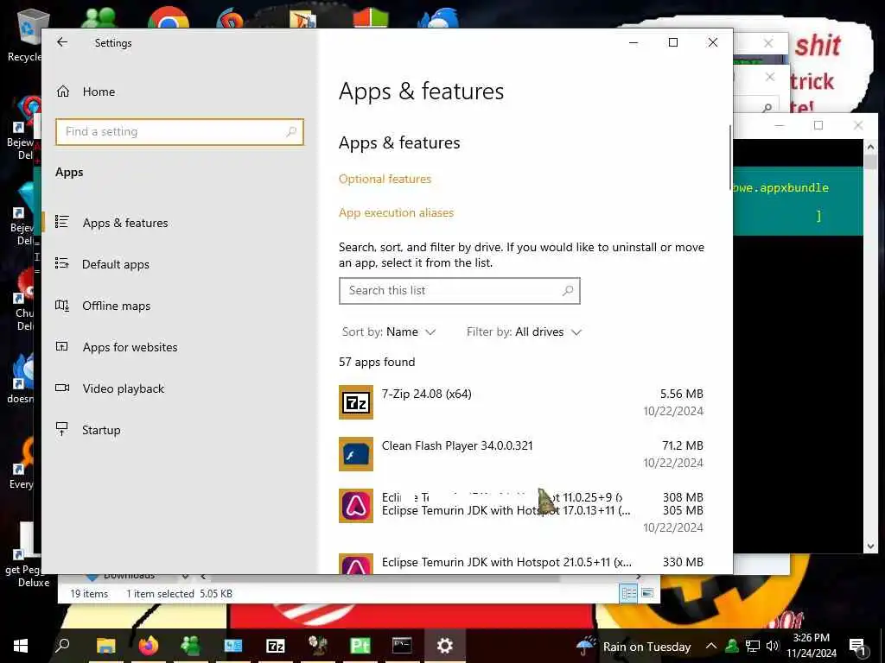Open the volume control in system tray
Viewport: 885px width, 663px height.
[x=772, y=646]
